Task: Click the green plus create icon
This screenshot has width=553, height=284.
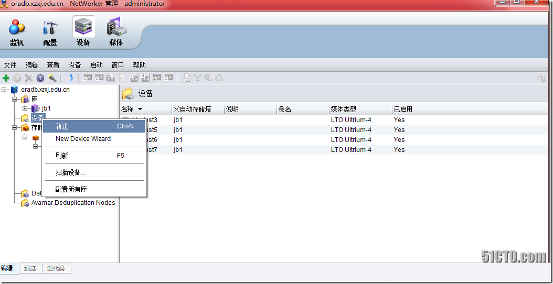Action: 6,78
